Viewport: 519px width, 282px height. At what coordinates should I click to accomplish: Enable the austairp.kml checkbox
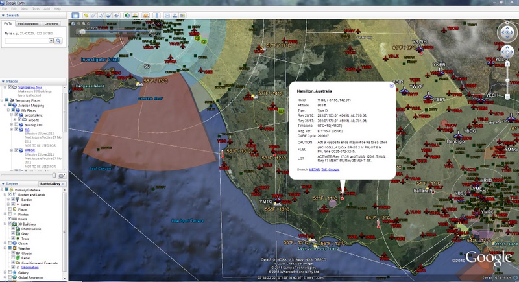click(x=17, y=124)
